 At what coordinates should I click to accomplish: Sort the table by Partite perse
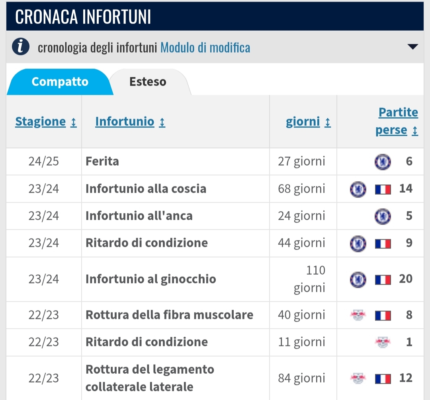[397, 121]
